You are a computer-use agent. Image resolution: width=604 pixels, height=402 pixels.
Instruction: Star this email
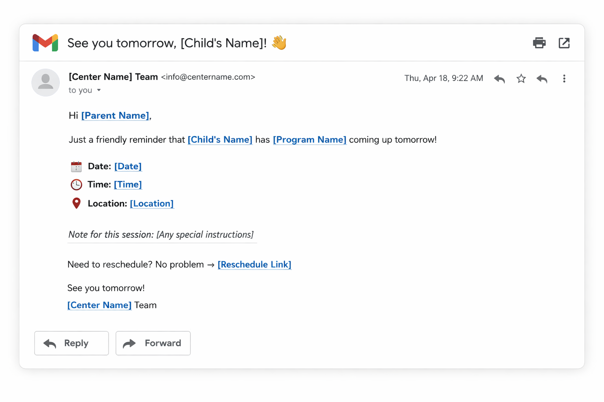[521, 79]
